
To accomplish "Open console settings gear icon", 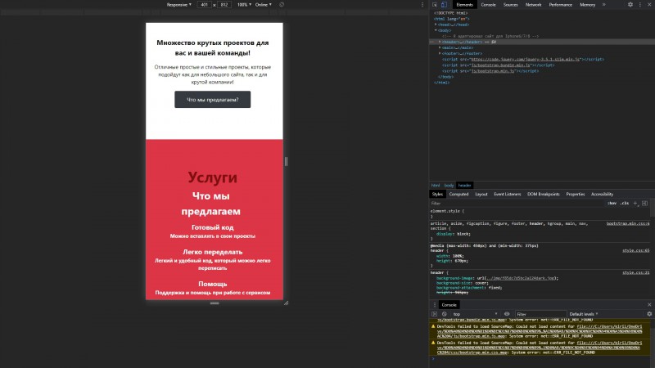I will tap(649, 314).
